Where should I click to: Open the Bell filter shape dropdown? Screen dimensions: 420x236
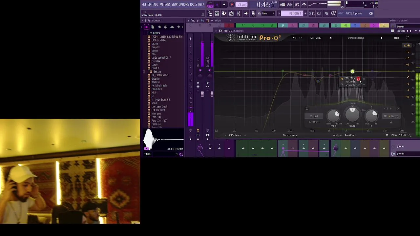click(x=313, y=116)
